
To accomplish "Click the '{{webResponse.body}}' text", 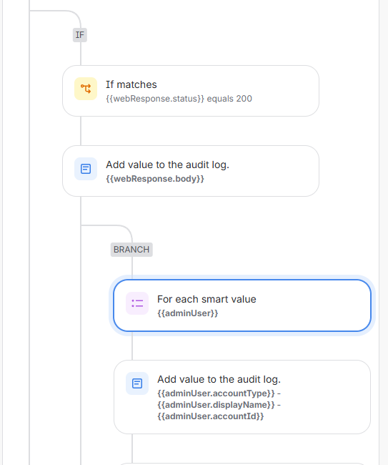I will point(155,179).
